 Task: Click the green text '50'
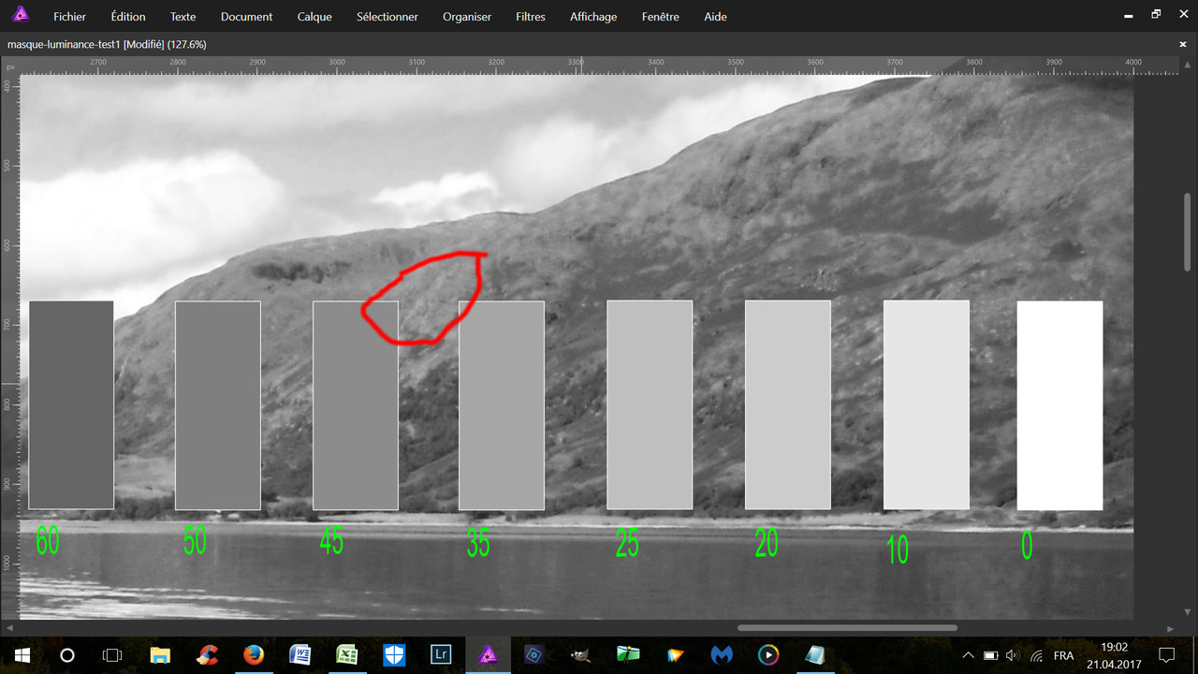pyautogui.click(x=195, y=541)
